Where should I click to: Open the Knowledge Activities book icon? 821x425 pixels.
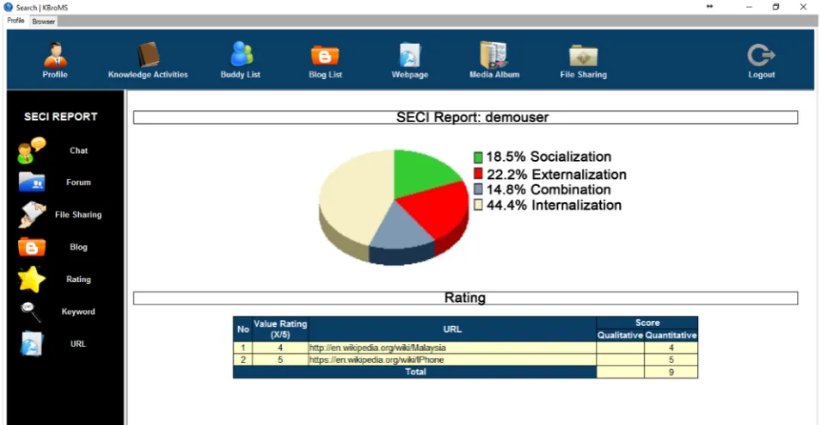148,54
